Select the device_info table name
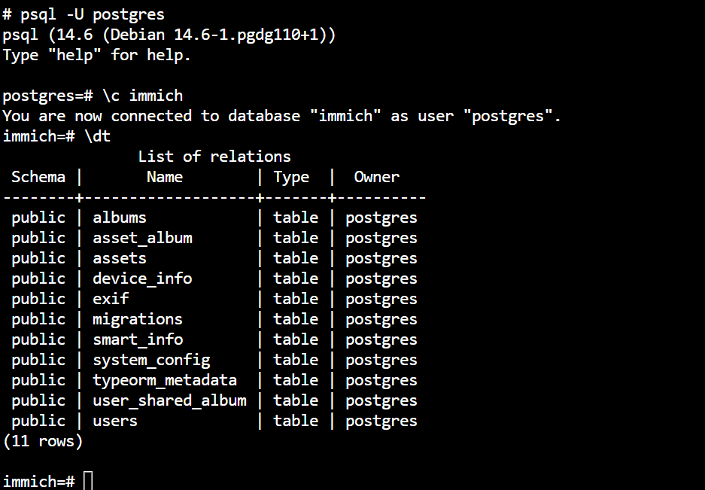The image size is (705, 490). pos(142,278)
